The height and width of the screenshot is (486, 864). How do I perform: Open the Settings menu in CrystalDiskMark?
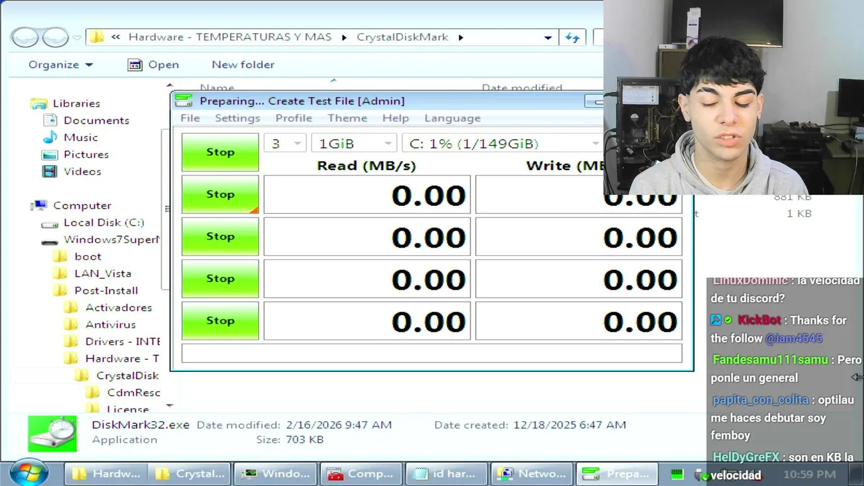(x=238, y=118)
